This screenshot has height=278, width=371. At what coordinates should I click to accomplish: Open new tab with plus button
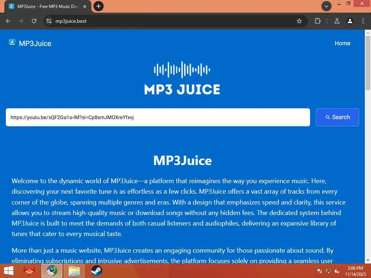pos(99,6)
